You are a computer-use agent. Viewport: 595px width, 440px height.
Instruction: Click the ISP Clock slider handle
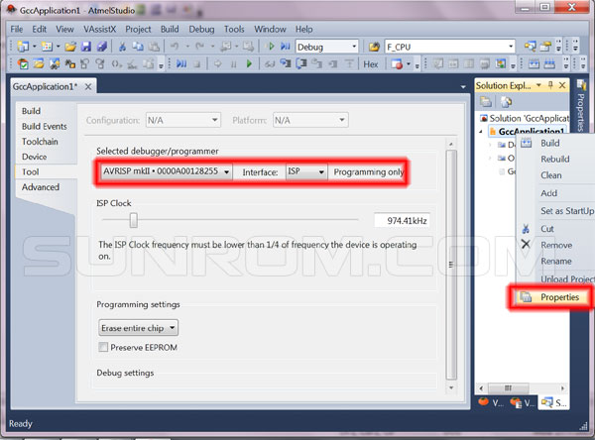(x=133, y=220)
